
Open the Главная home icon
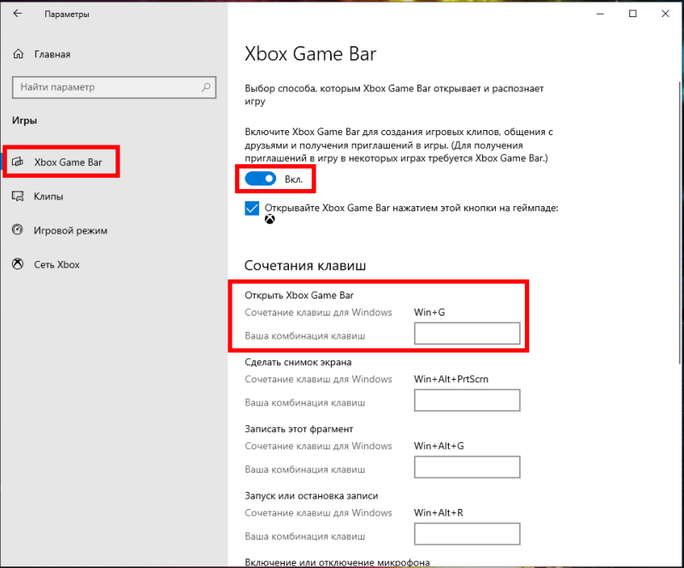18,54
